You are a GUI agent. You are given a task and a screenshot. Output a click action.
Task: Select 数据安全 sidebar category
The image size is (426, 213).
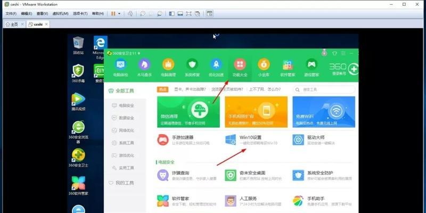[x=123, y=118]
